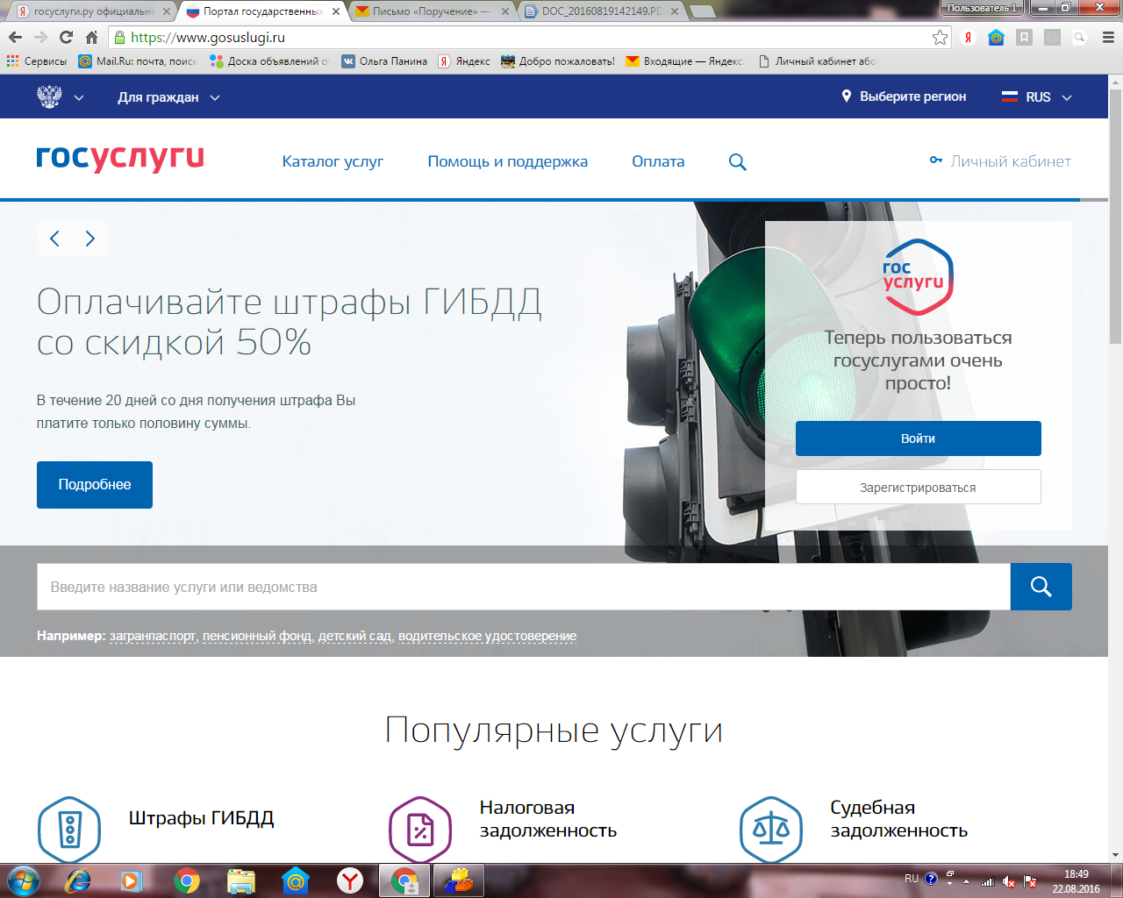The width and height of the screenshot is (1123, 898).
Task: Open Судебная задолженность scales icon
Action: (x=771, y=830)
